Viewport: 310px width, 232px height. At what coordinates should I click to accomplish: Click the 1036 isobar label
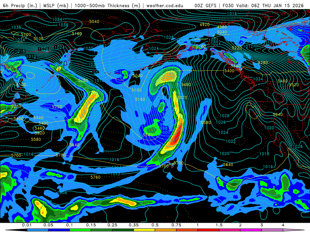[x=16, y=27]
